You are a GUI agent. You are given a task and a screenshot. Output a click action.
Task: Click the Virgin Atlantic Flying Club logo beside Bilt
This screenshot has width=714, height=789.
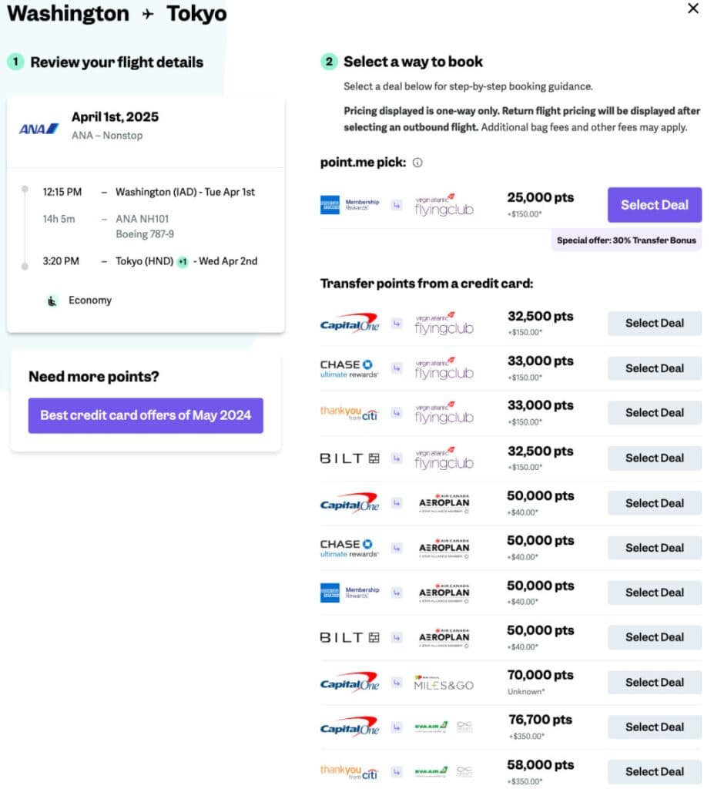pos(444,458)
